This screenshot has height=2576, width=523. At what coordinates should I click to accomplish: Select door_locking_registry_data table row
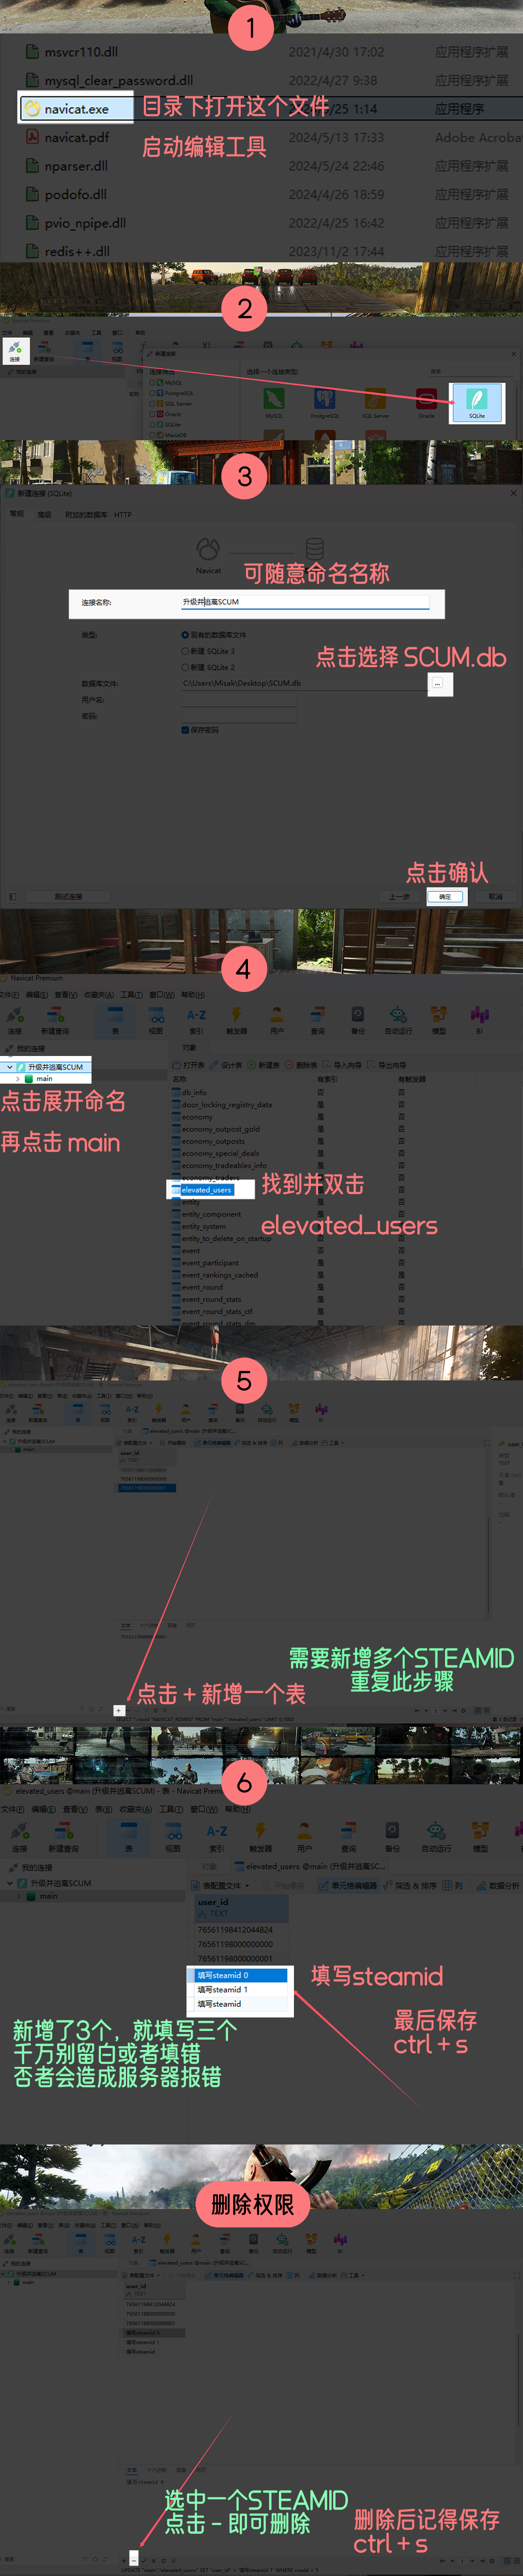tap(227, 1105)
